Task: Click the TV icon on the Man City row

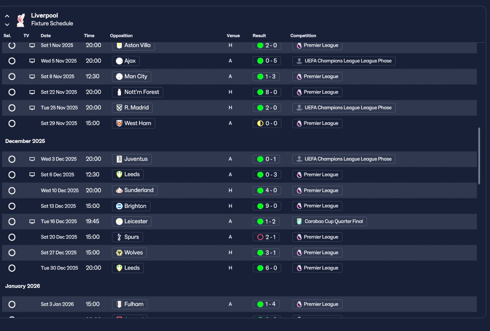Action: pos(32,76)
